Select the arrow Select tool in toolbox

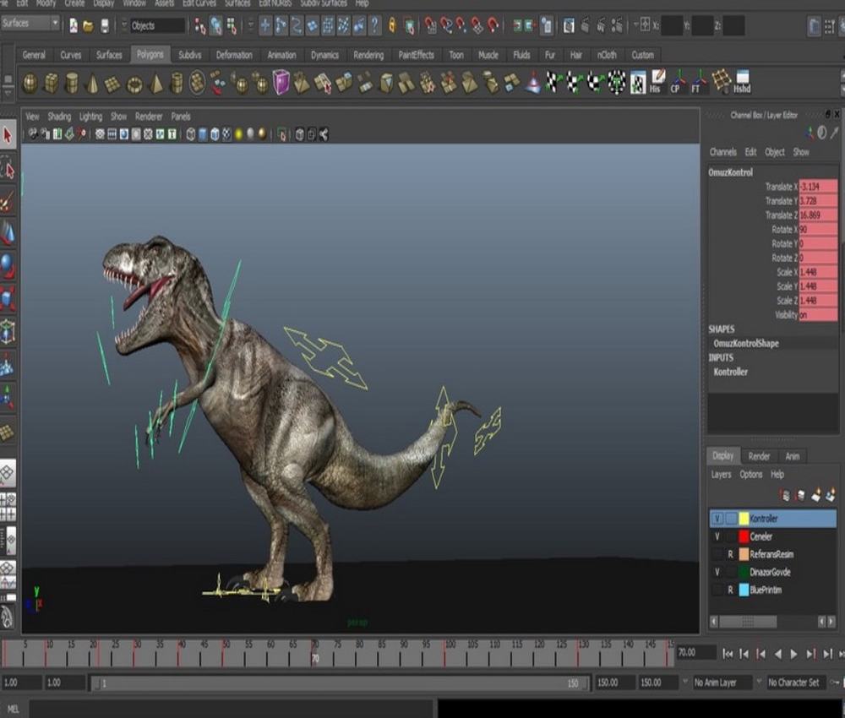coord(8,135)
